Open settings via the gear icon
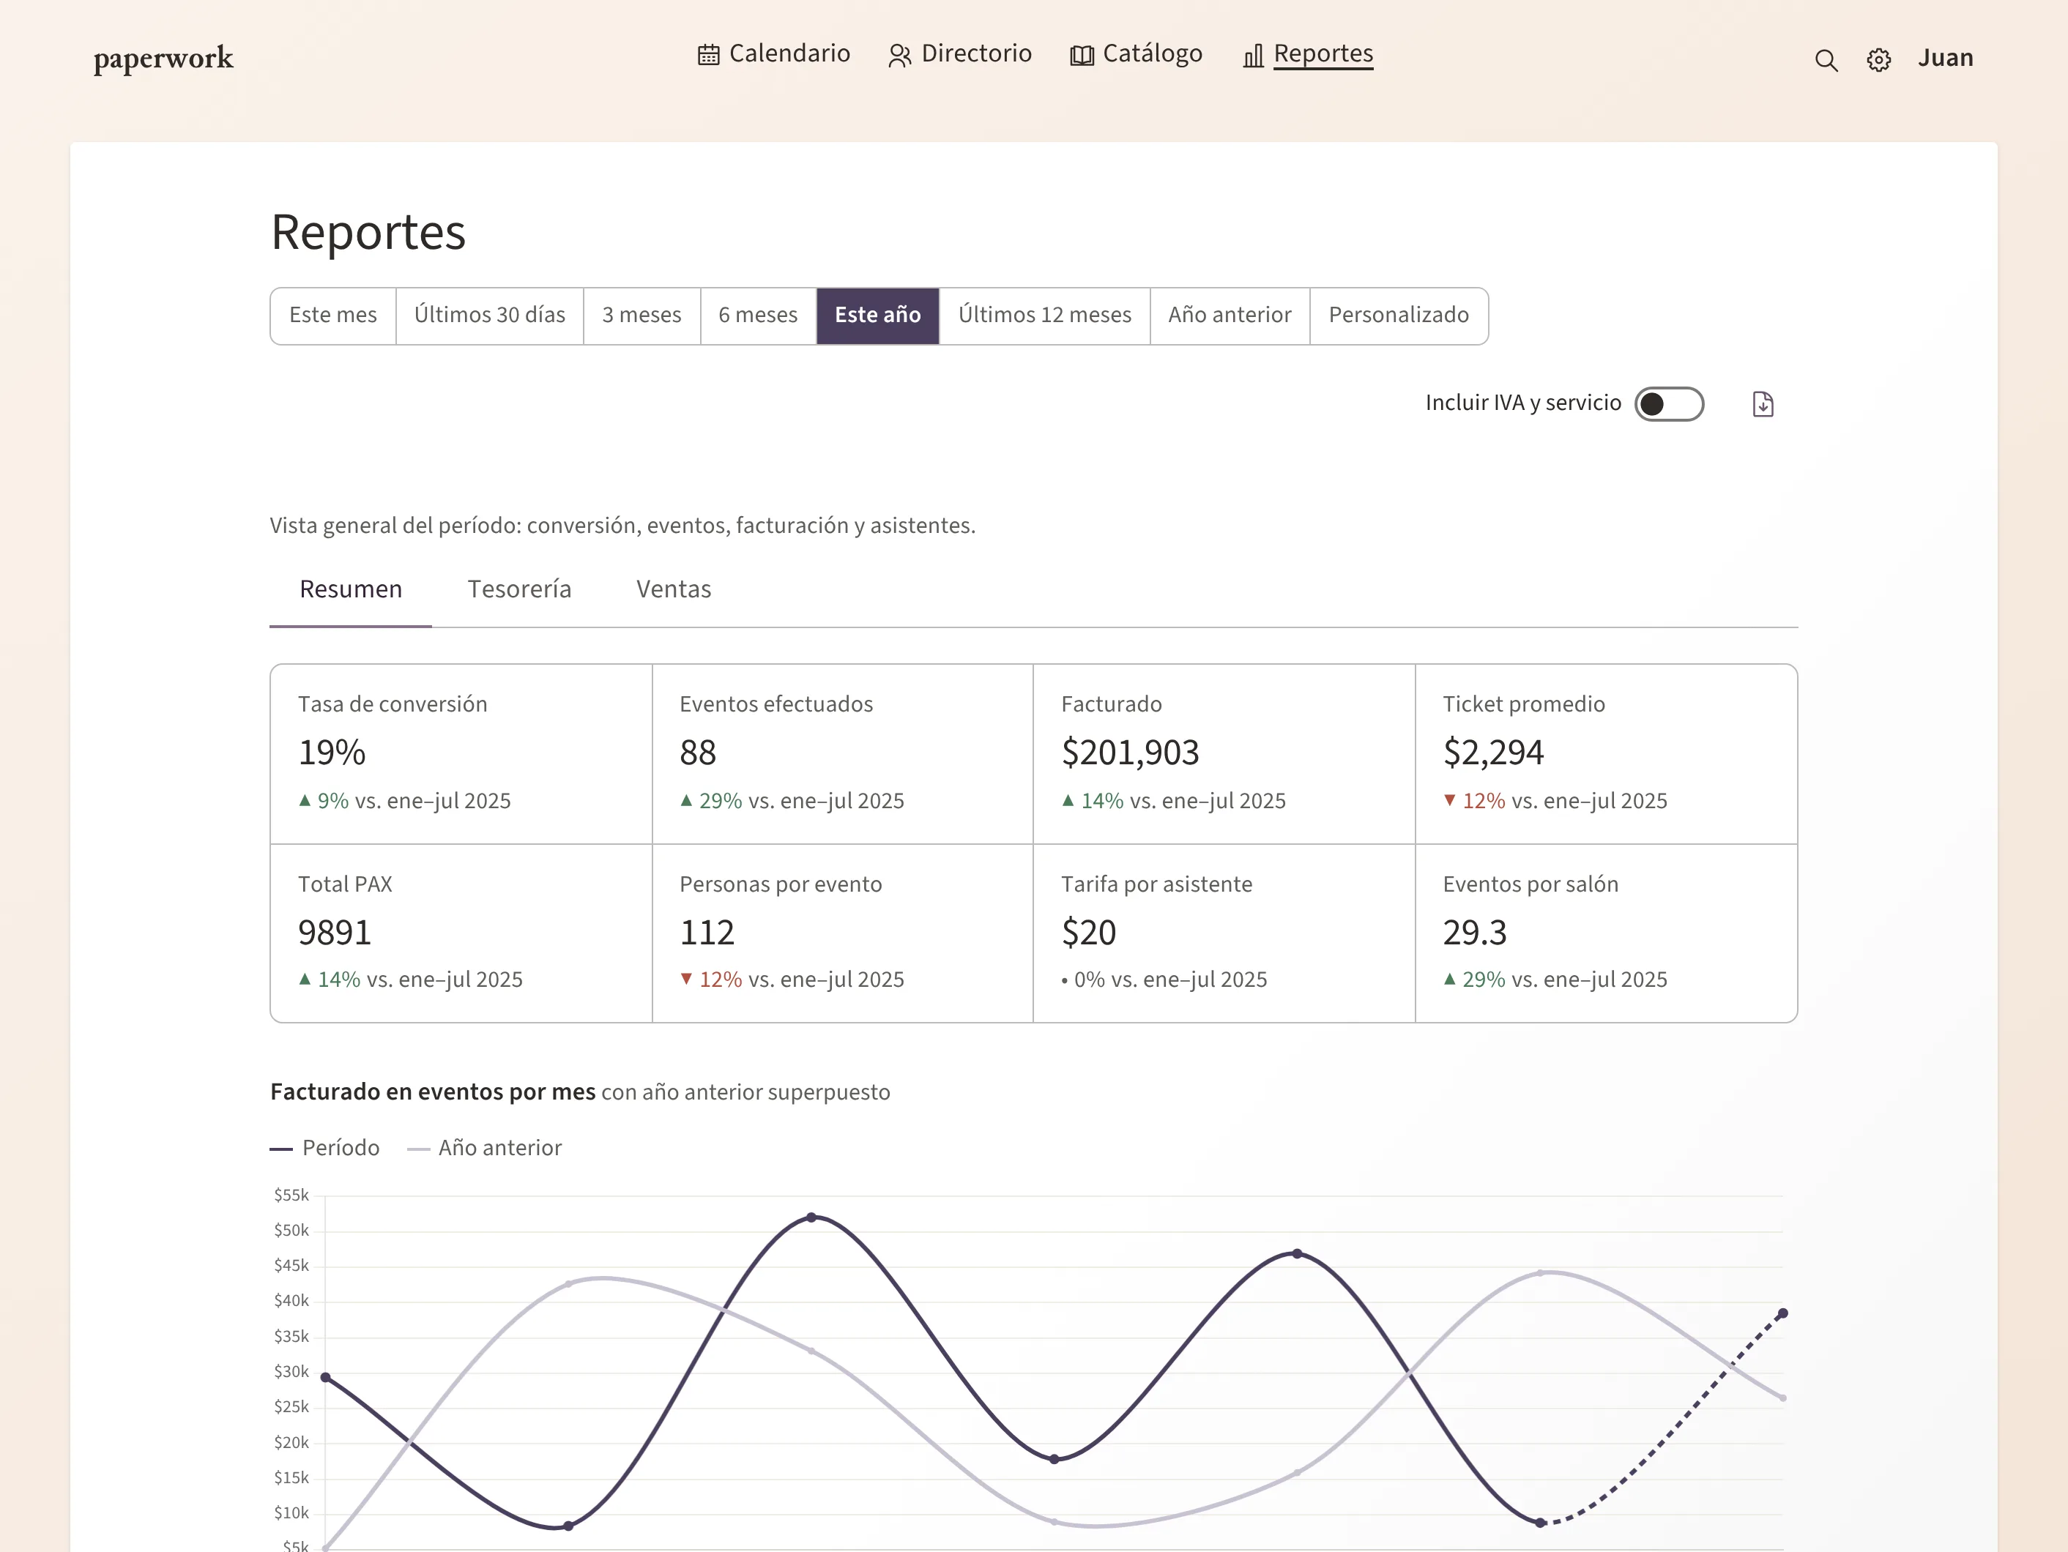 1878,60
